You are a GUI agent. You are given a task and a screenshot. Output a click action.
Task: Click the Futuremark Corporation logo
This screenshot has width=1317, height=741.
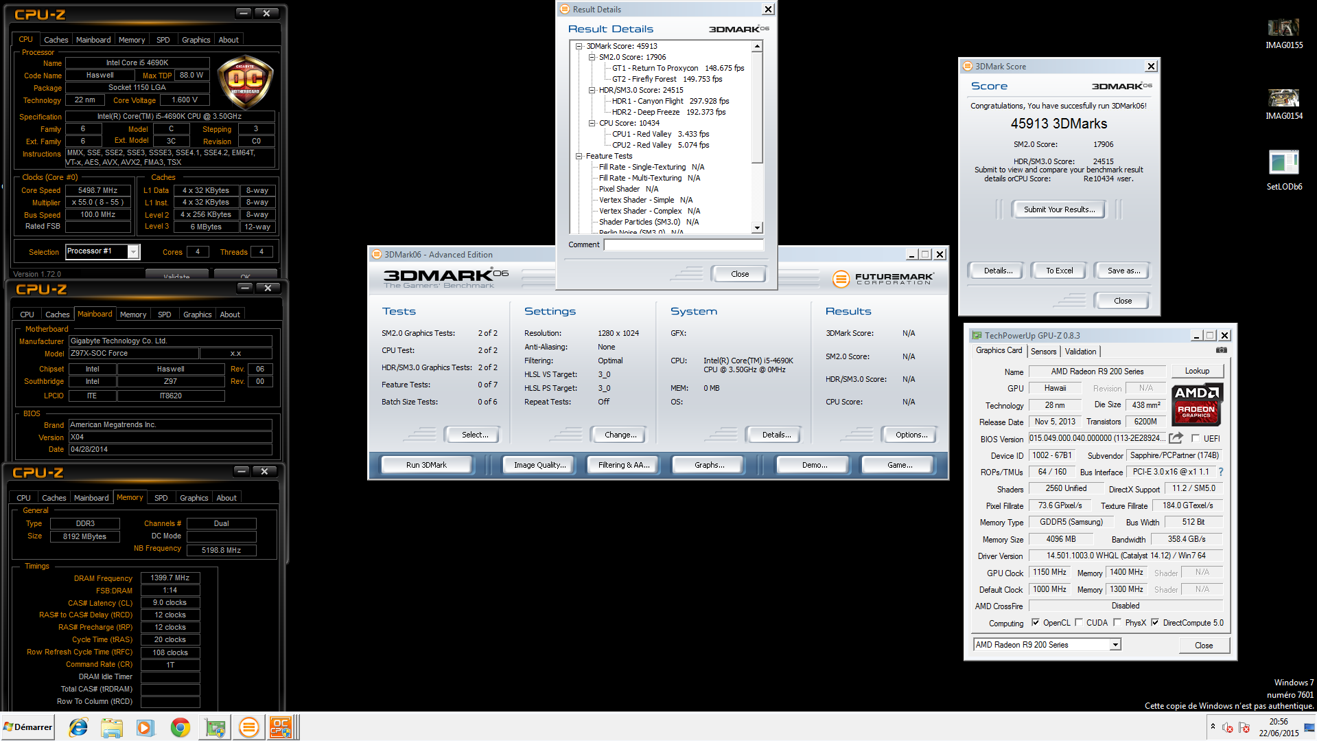tap(883, 279)
